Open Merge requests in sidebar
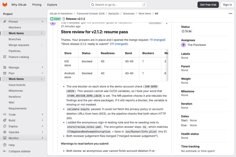This screenshot has width=236, height=157. [x=19, y=45]
